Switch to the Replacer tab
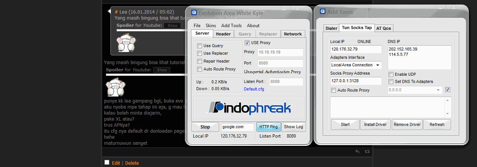This screenshot has height=167, width=477. (x=268, y=34)
